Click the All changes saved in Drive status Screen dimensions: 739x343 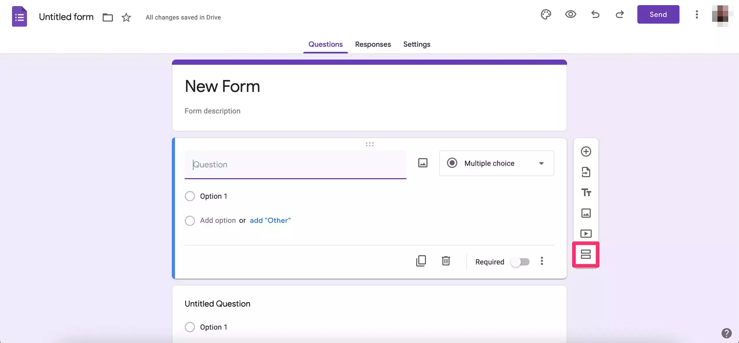(x=183, y=17)
